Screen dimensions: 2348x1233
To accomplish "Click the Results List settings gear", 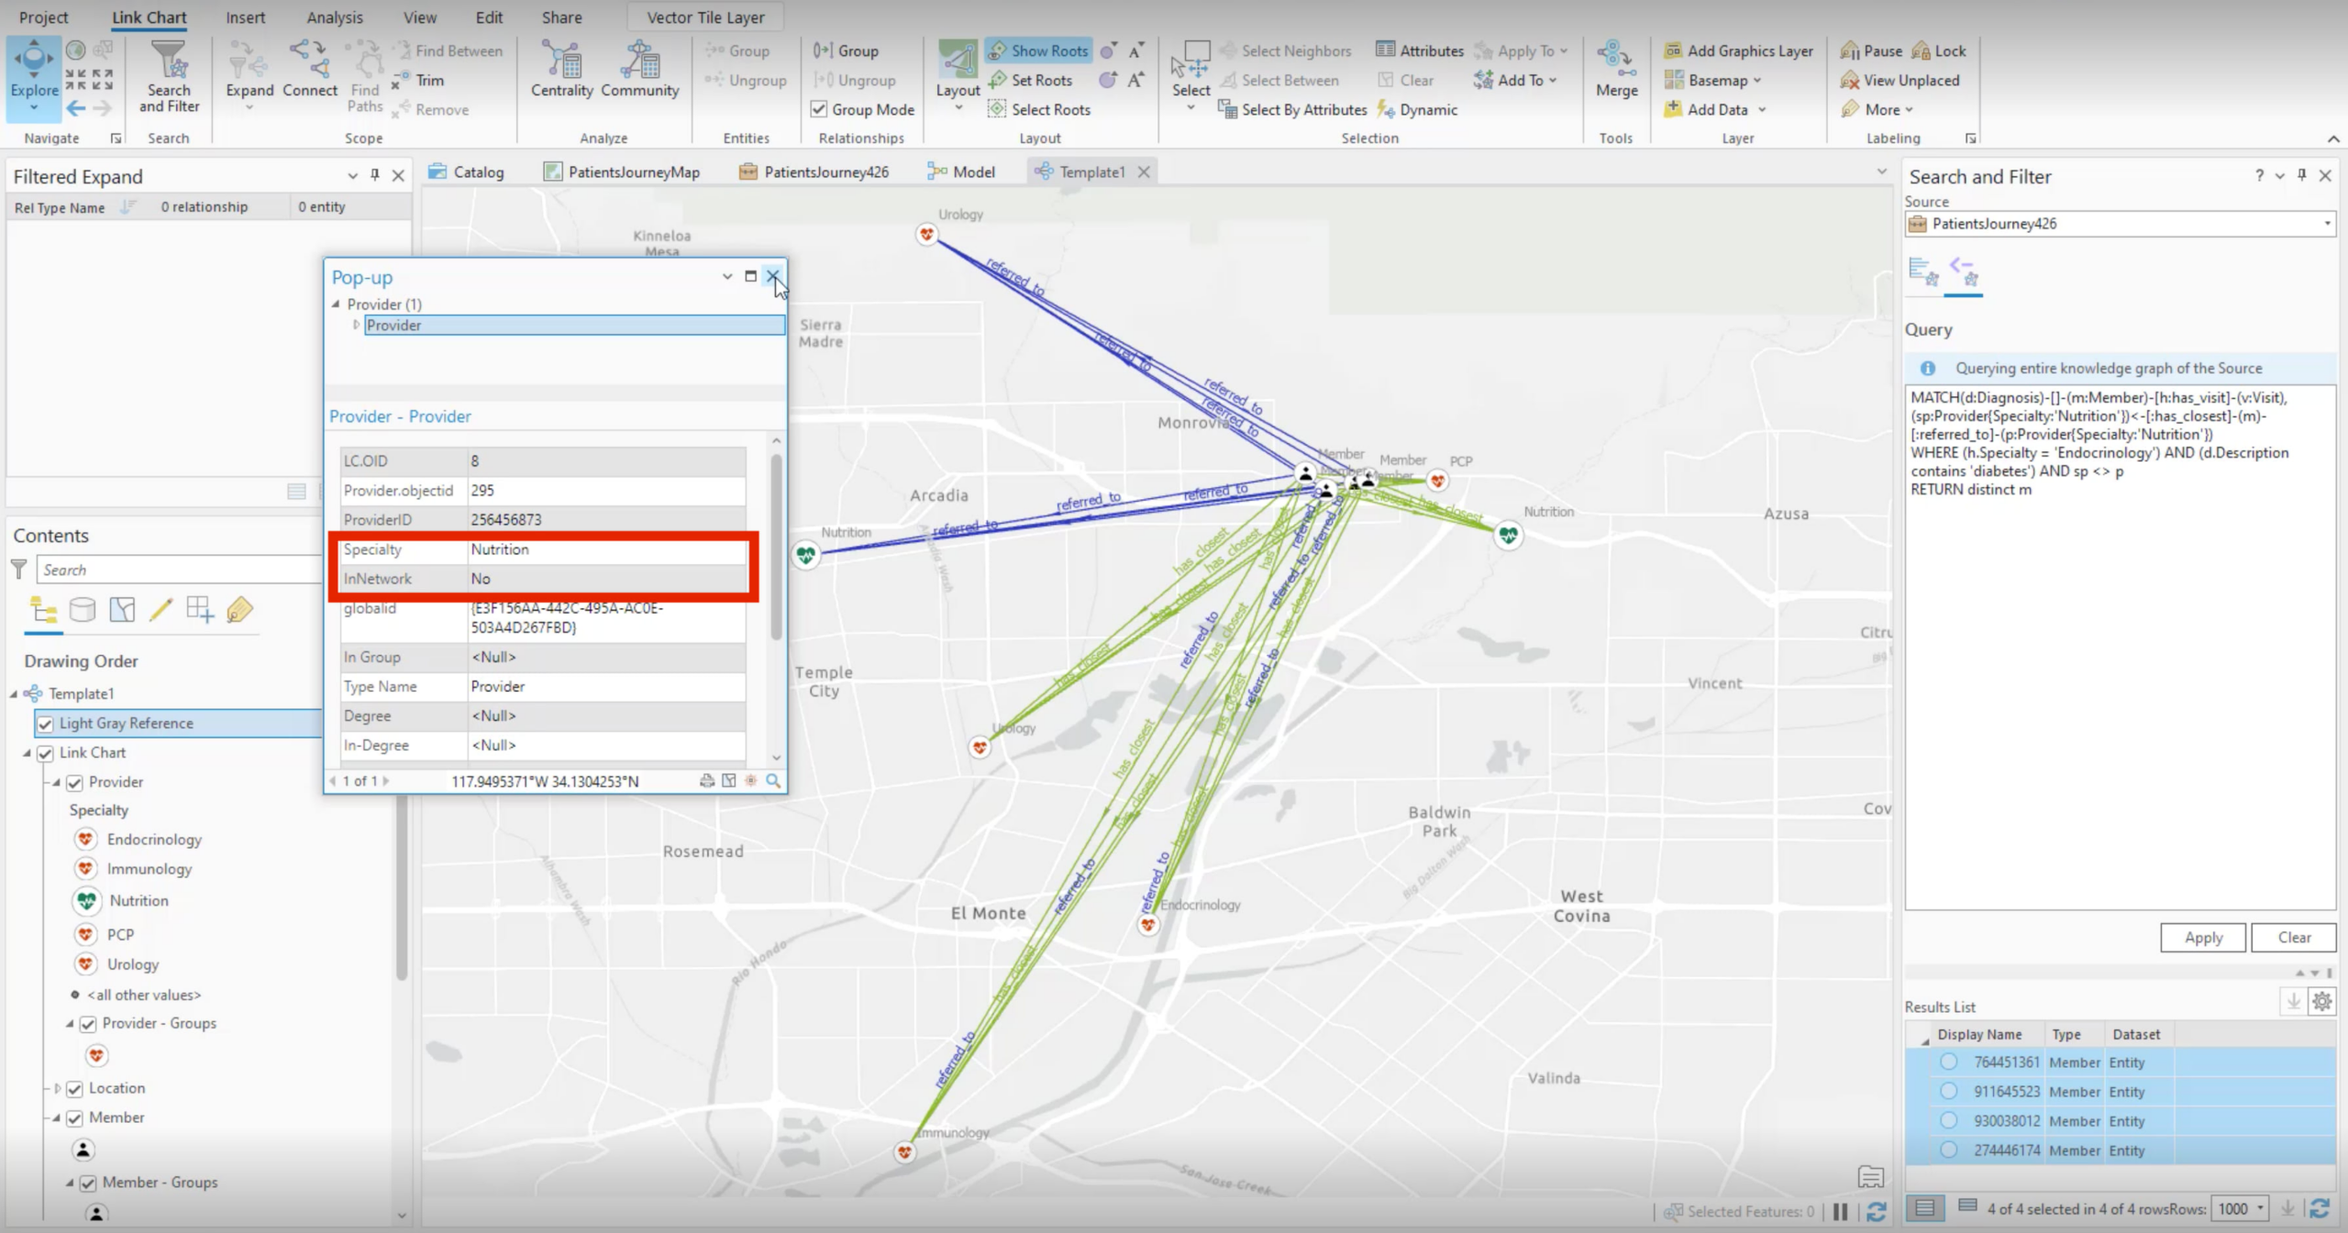I will pos(2320,1002).
